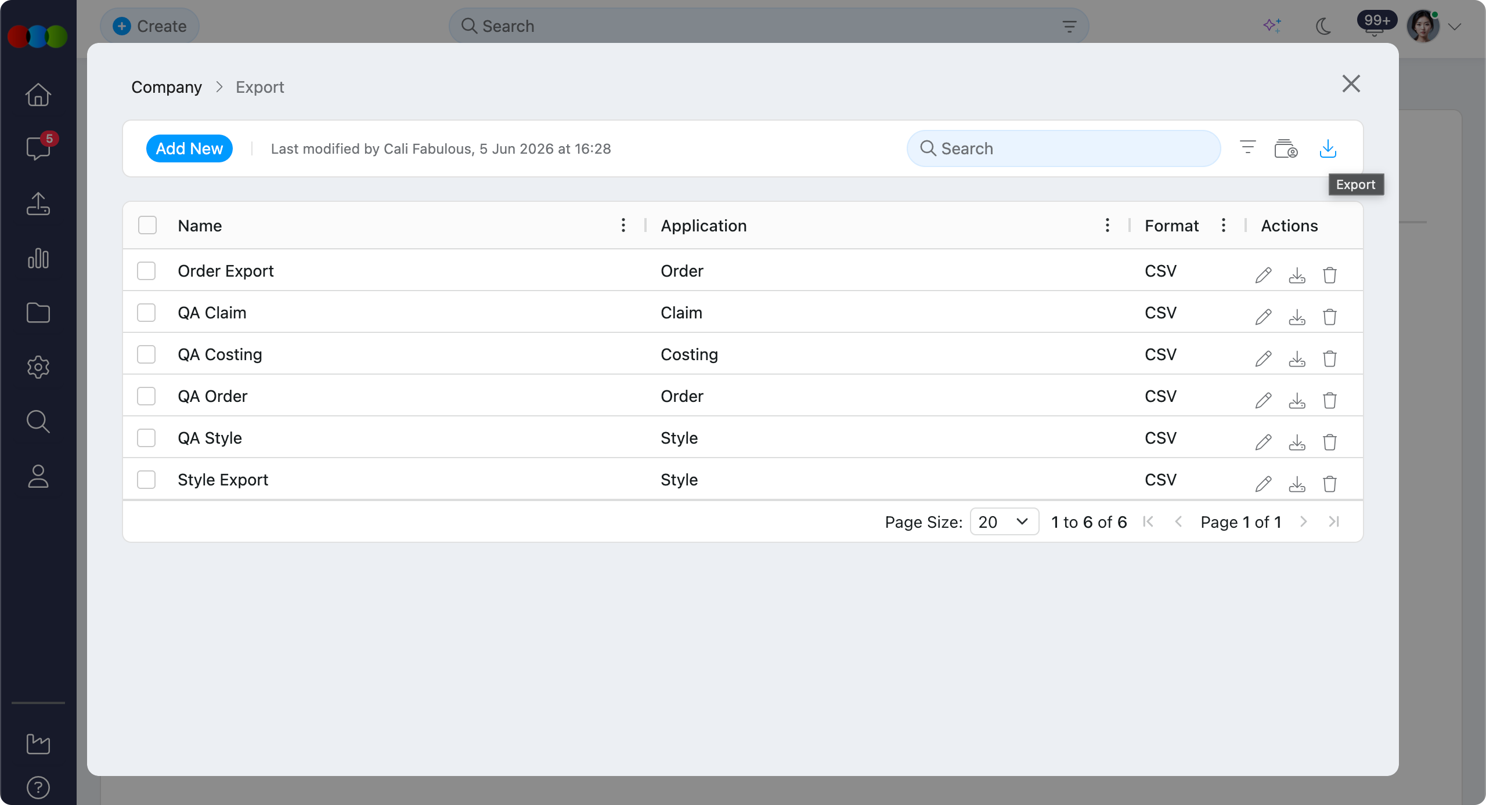Check the QA Order row checkbox
This screenshot has width=1486, height=805.
click(x=146, y=396)
